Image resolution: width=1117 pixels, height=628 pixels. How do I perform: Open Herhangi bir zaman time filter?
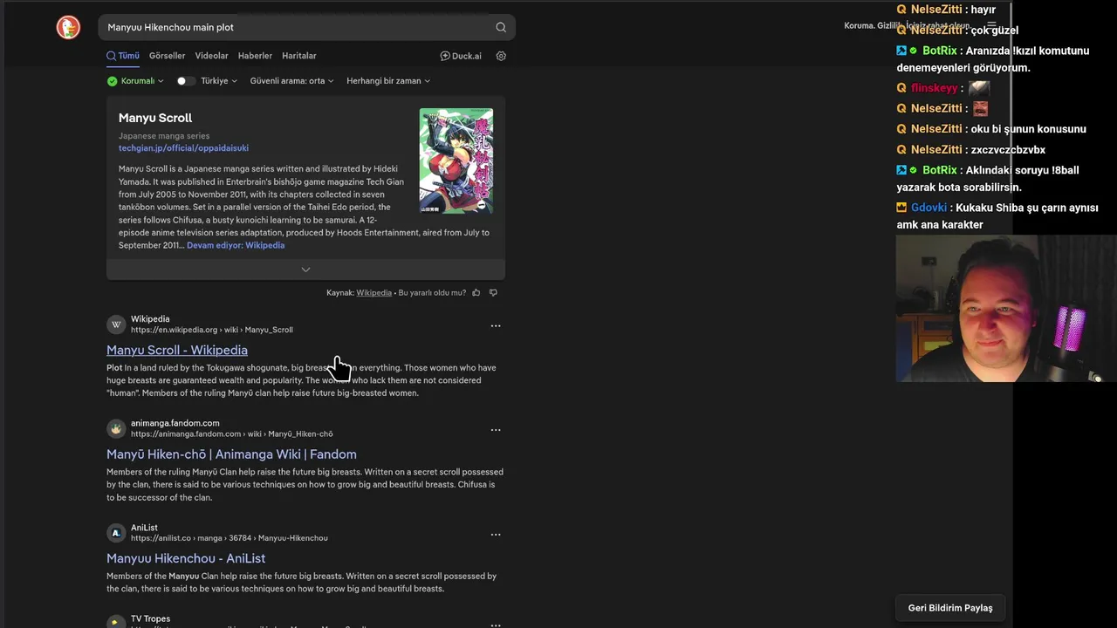coord(388,81)
